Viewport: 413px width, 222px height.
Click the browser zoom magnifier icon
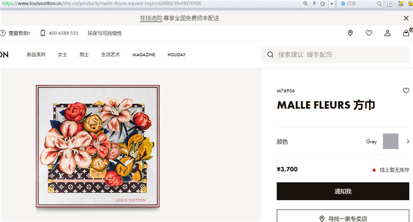point(306,3)
